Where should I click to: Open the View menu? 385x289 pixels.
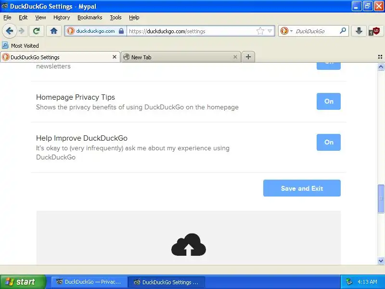coord(40,17)
